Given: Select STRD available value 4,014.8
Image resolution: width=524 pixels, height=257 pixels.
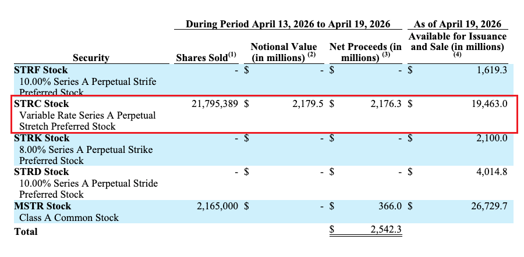Looking at the screenshot, I should tap(492, 172).
